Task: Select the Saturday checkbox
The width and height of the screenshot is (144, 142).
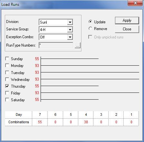Action: (7, 100)
